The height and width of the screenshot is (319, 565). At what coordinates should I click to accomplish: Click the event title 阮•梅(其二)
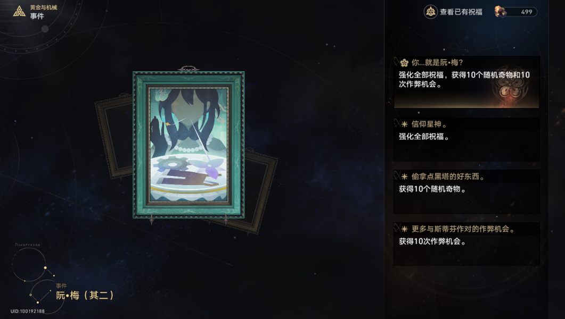[x=85, y=296]
